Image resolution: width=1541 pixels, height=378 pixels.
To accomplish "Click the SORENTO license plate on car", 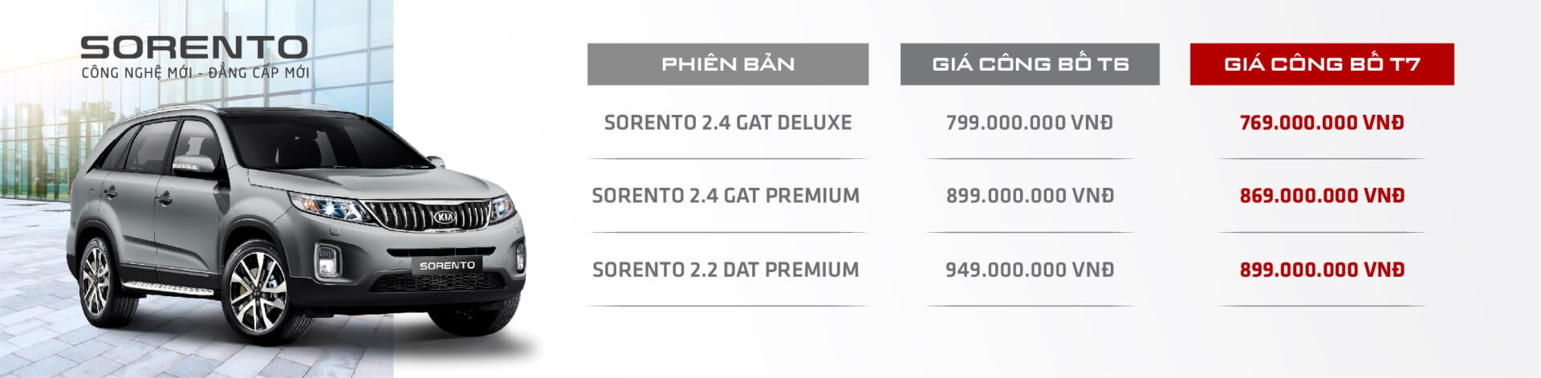I will [447, 266].
